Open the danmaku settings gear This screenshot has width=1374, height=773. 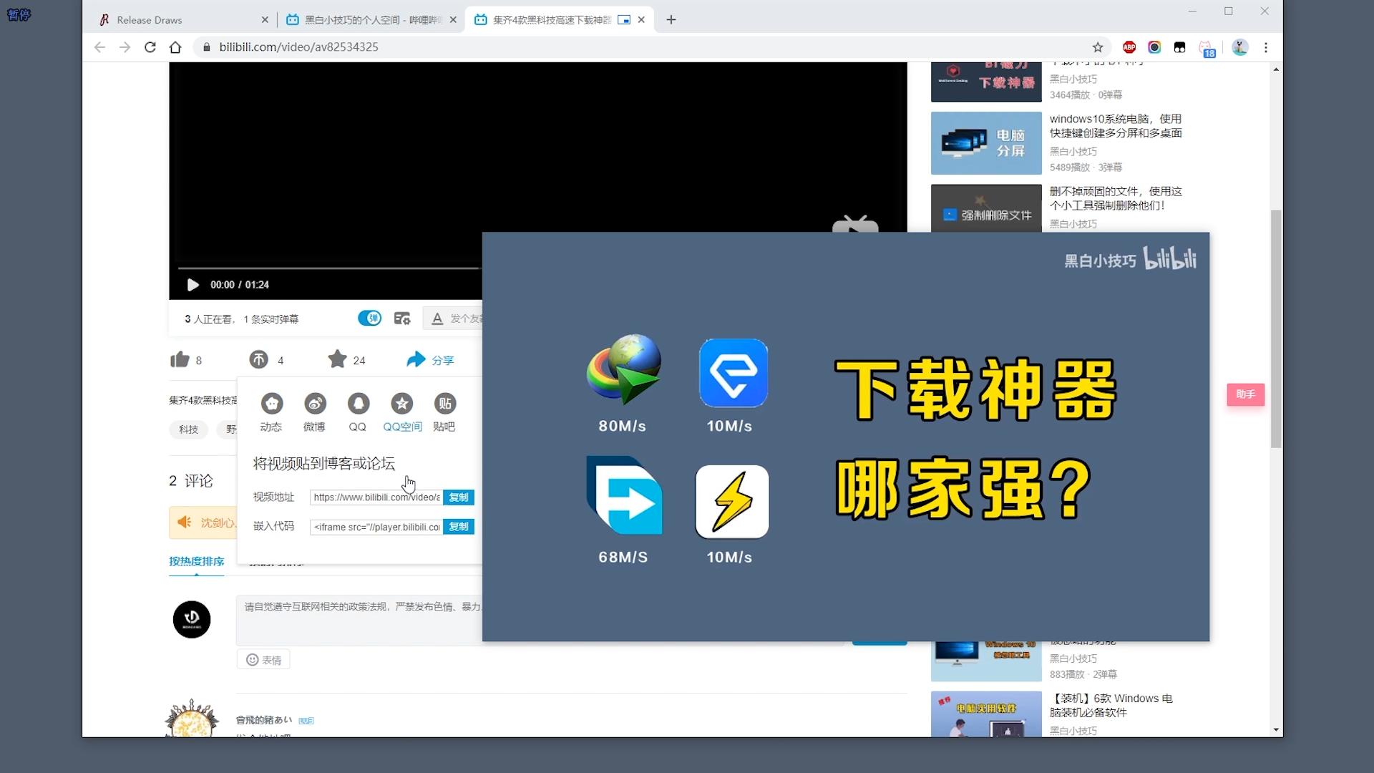click(403, 319)
